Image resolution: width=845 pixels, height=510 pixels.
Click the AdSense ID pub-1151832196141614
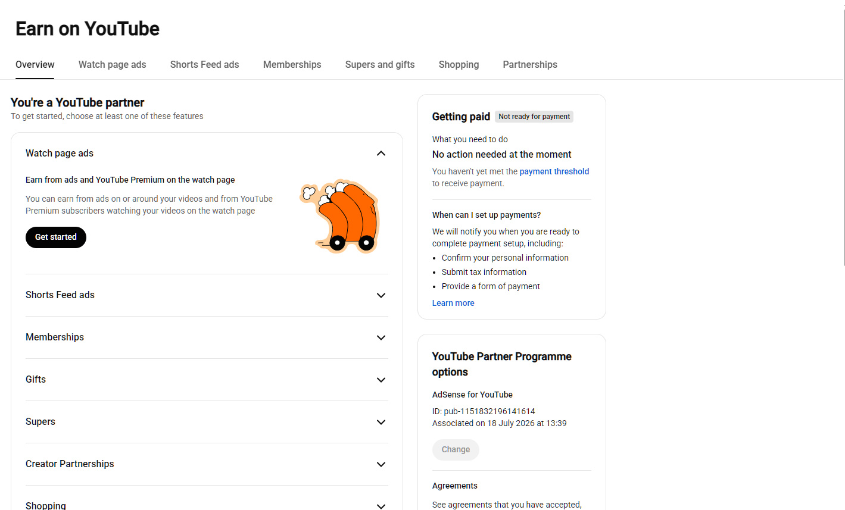click(484, 411)
